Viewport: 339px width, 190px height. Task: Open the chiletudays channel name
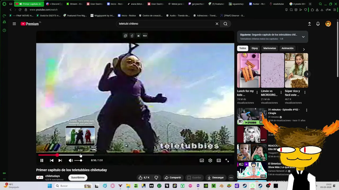pos(52,176)
